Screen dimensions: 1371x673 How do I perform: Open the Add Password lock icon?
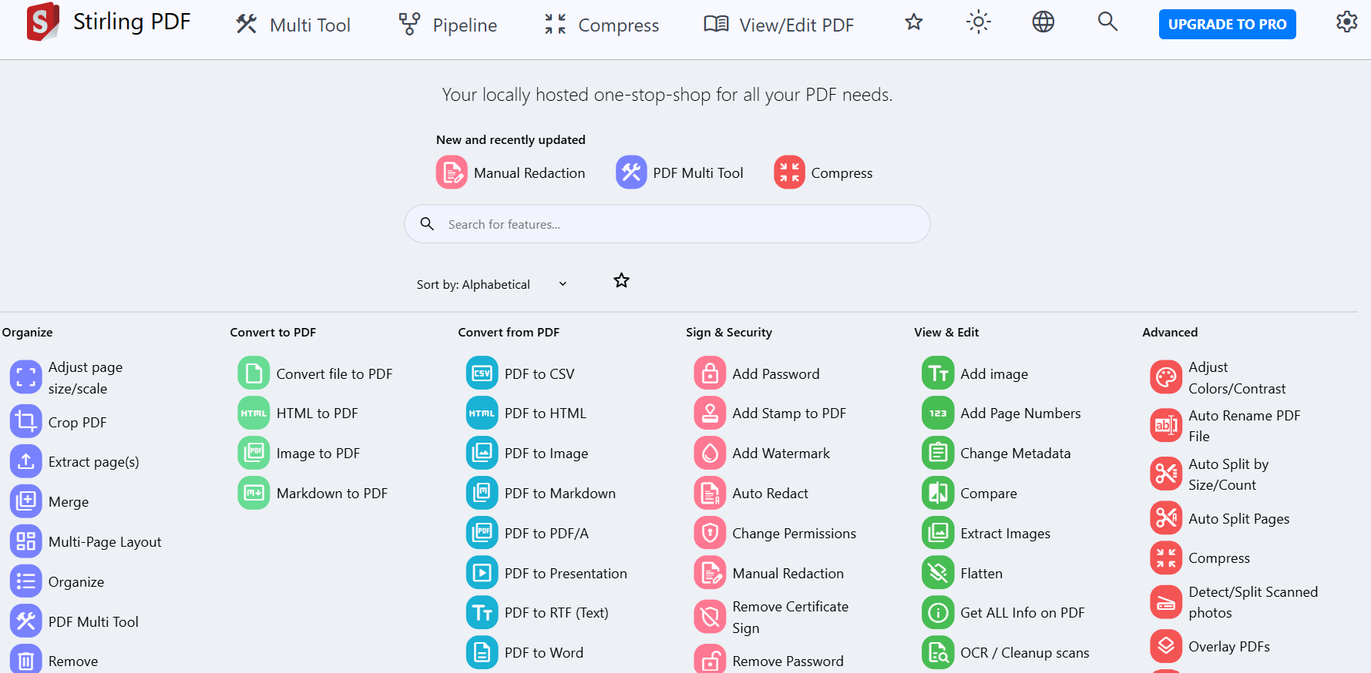pos(710,373)
